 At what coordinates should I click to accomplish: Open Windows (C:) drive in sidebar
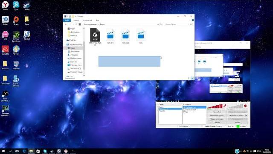pyautogui.click(x=74, y=68)
